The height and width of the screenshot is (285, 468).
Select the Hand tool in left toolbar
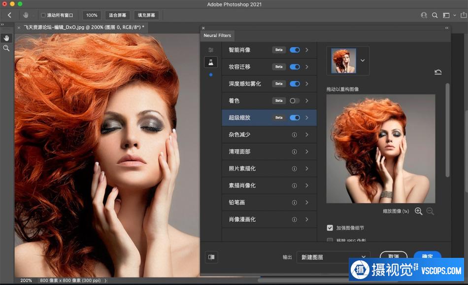click(x=6, y=38)
